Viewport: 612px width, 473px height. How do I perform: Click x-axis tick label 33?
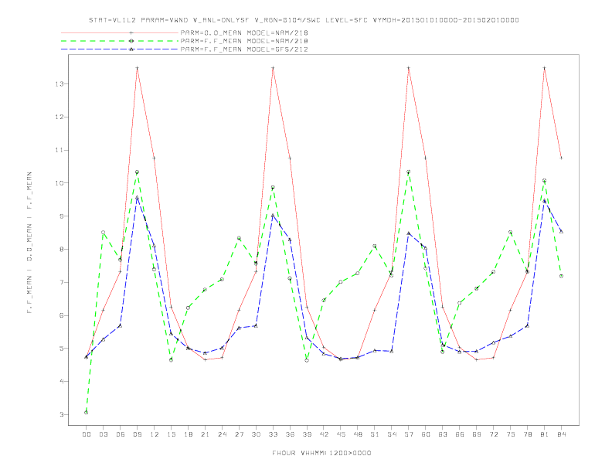273,434
